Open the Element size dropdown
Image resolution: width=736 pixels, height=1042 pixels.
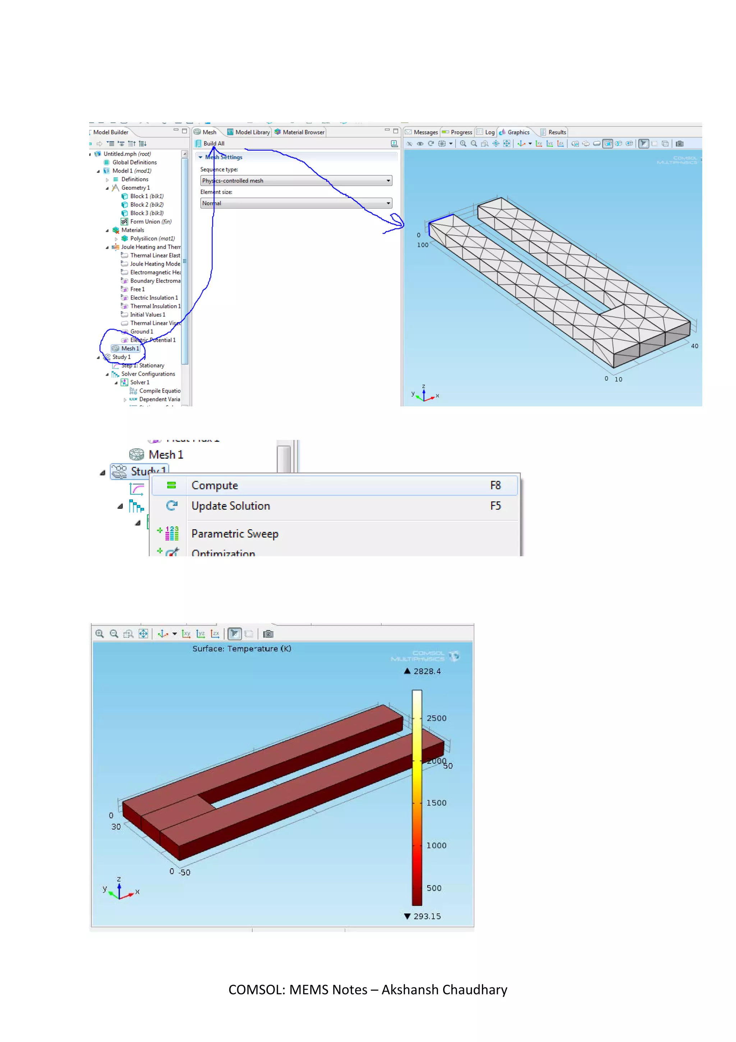pos(296,203)
